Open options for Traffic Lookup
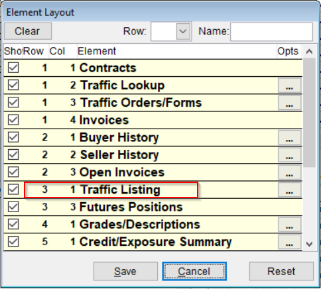This screenshot has width=321, height=289. point(290,86)
